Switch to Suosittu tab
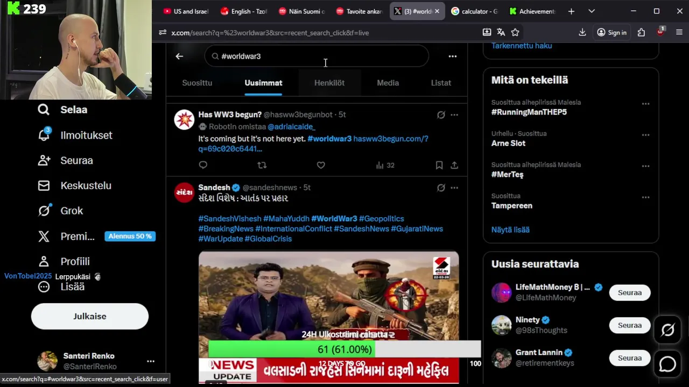The image size is (689, 387). coord(197,83)
